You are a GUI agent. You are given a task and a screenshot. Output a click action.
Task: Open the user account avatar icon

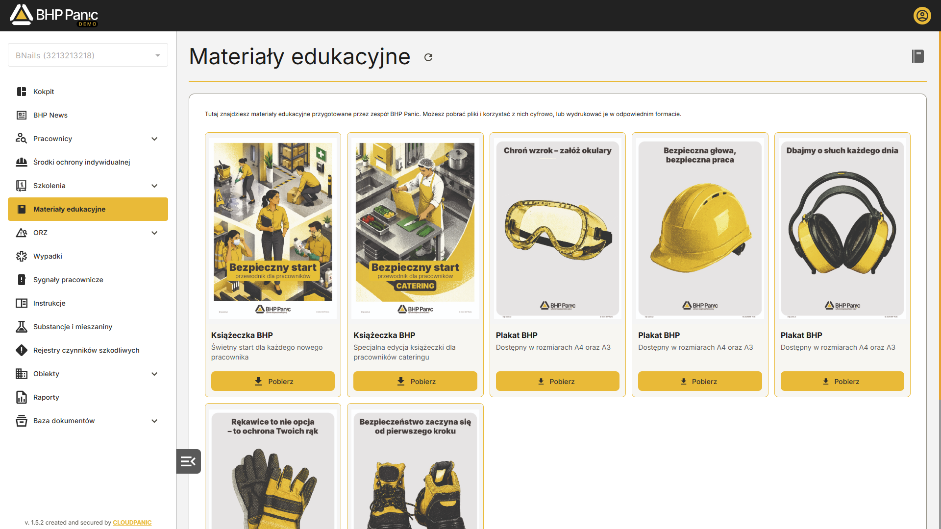[x=922, y=16]
